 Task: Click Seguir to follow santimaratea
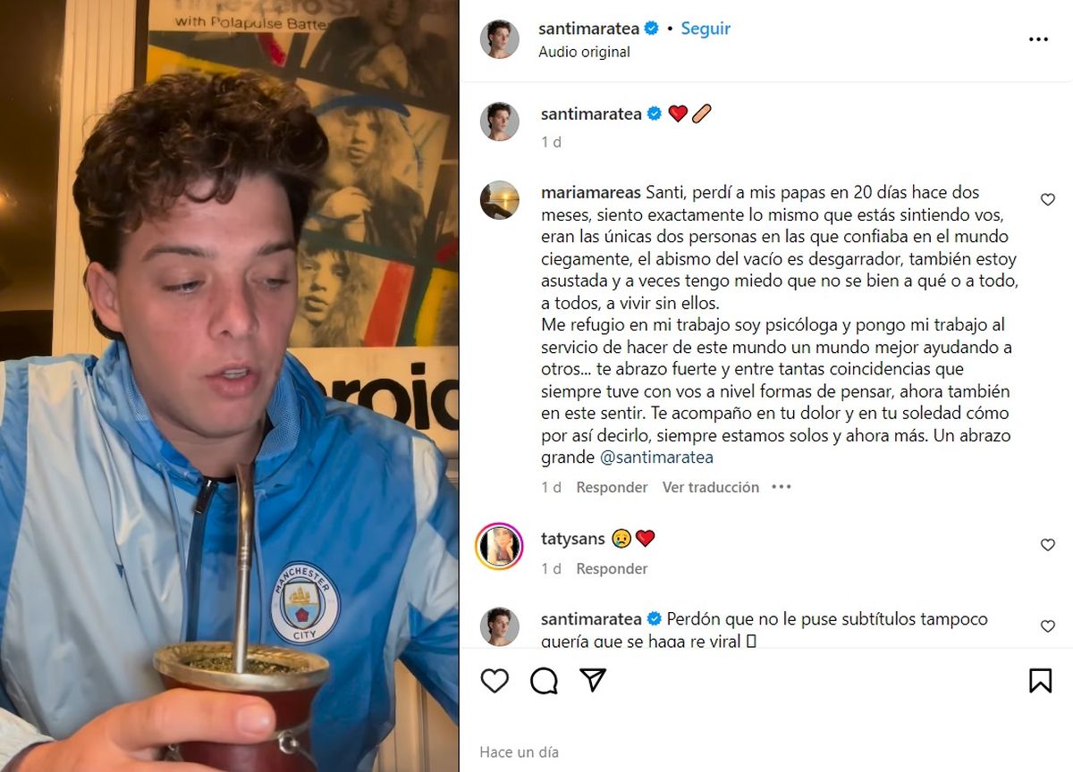click(705, 29)
